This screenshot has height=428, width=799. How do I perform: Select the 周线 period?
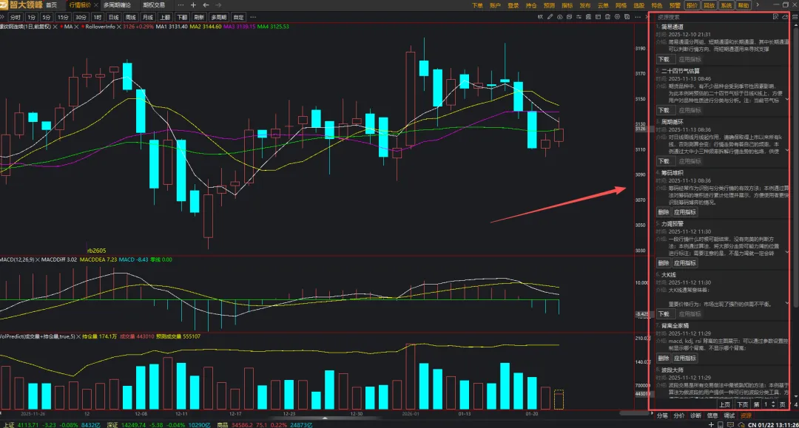(130, 17)
